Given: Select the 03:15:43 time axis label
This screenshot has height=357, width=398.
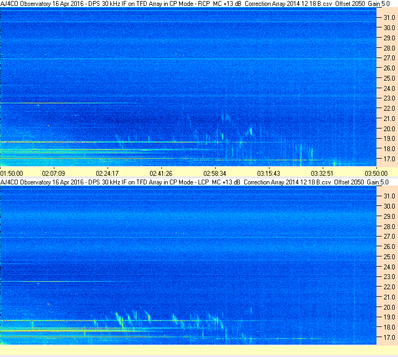Looking at the screenshot, I should click(x=268, y=174).
